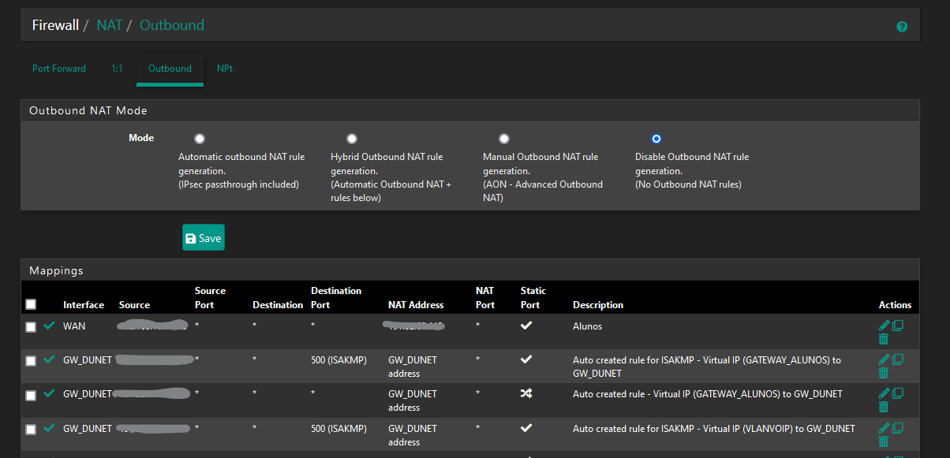Tick checkbox for ISAKMP GATEWAY_ALUNOS rule
950x458 pixels.
(31, 361)
